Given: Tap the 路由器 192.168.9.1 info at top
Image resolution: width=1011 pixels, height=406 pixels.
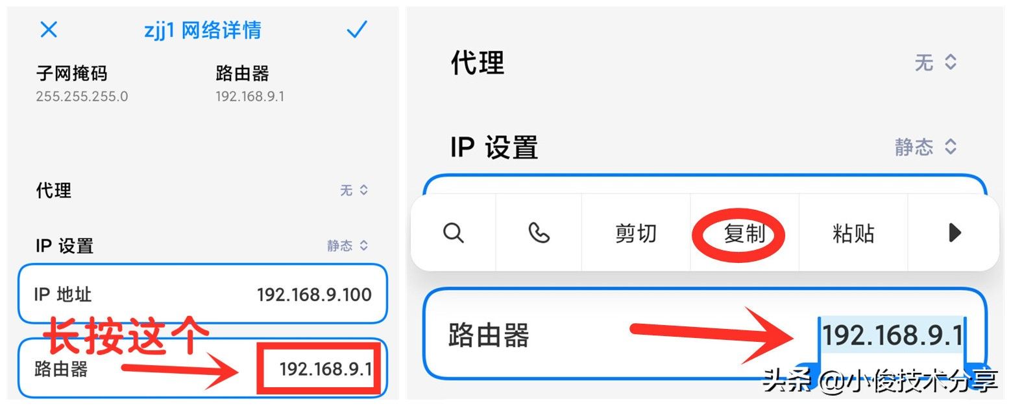Looking at the screenshot, I should coord(250,84).
